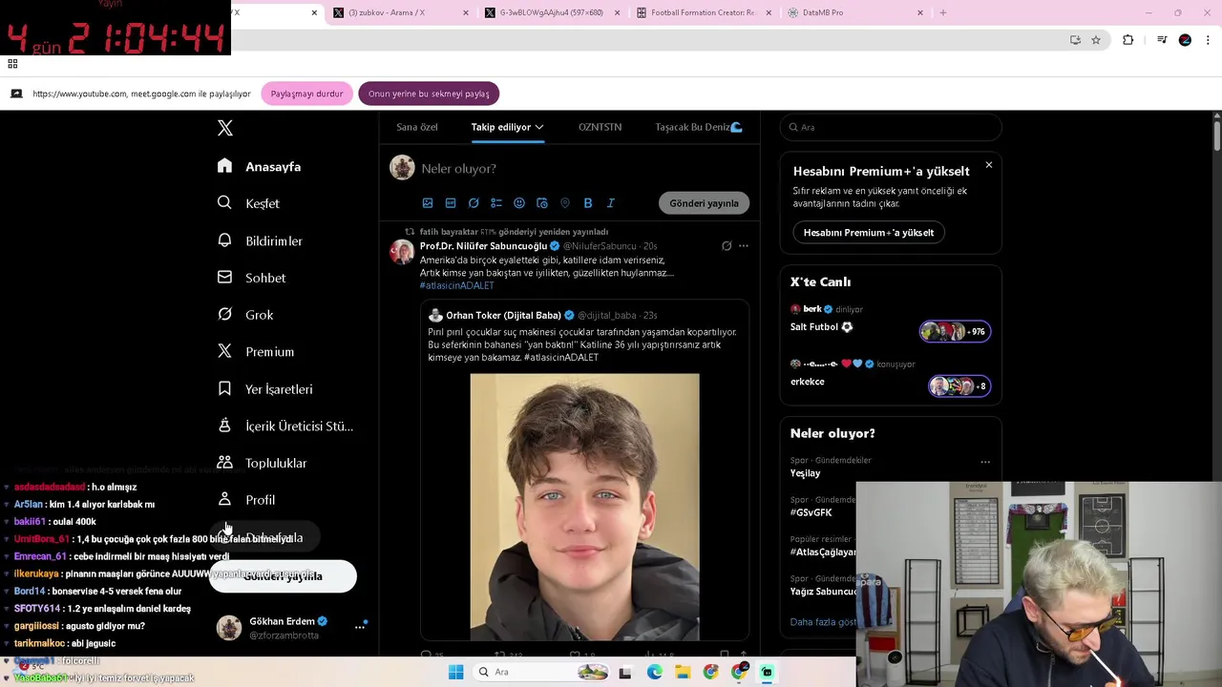Open more options on Nilüfer Sabuncuoğlu post
This screenshot has width=1222, height=687.
click(744, 246)
